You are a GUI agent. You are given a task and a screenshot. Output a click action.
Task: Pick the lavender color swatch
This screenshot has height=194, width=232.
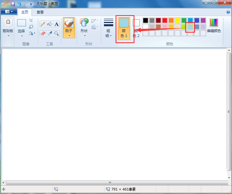(x=203, y=27)
